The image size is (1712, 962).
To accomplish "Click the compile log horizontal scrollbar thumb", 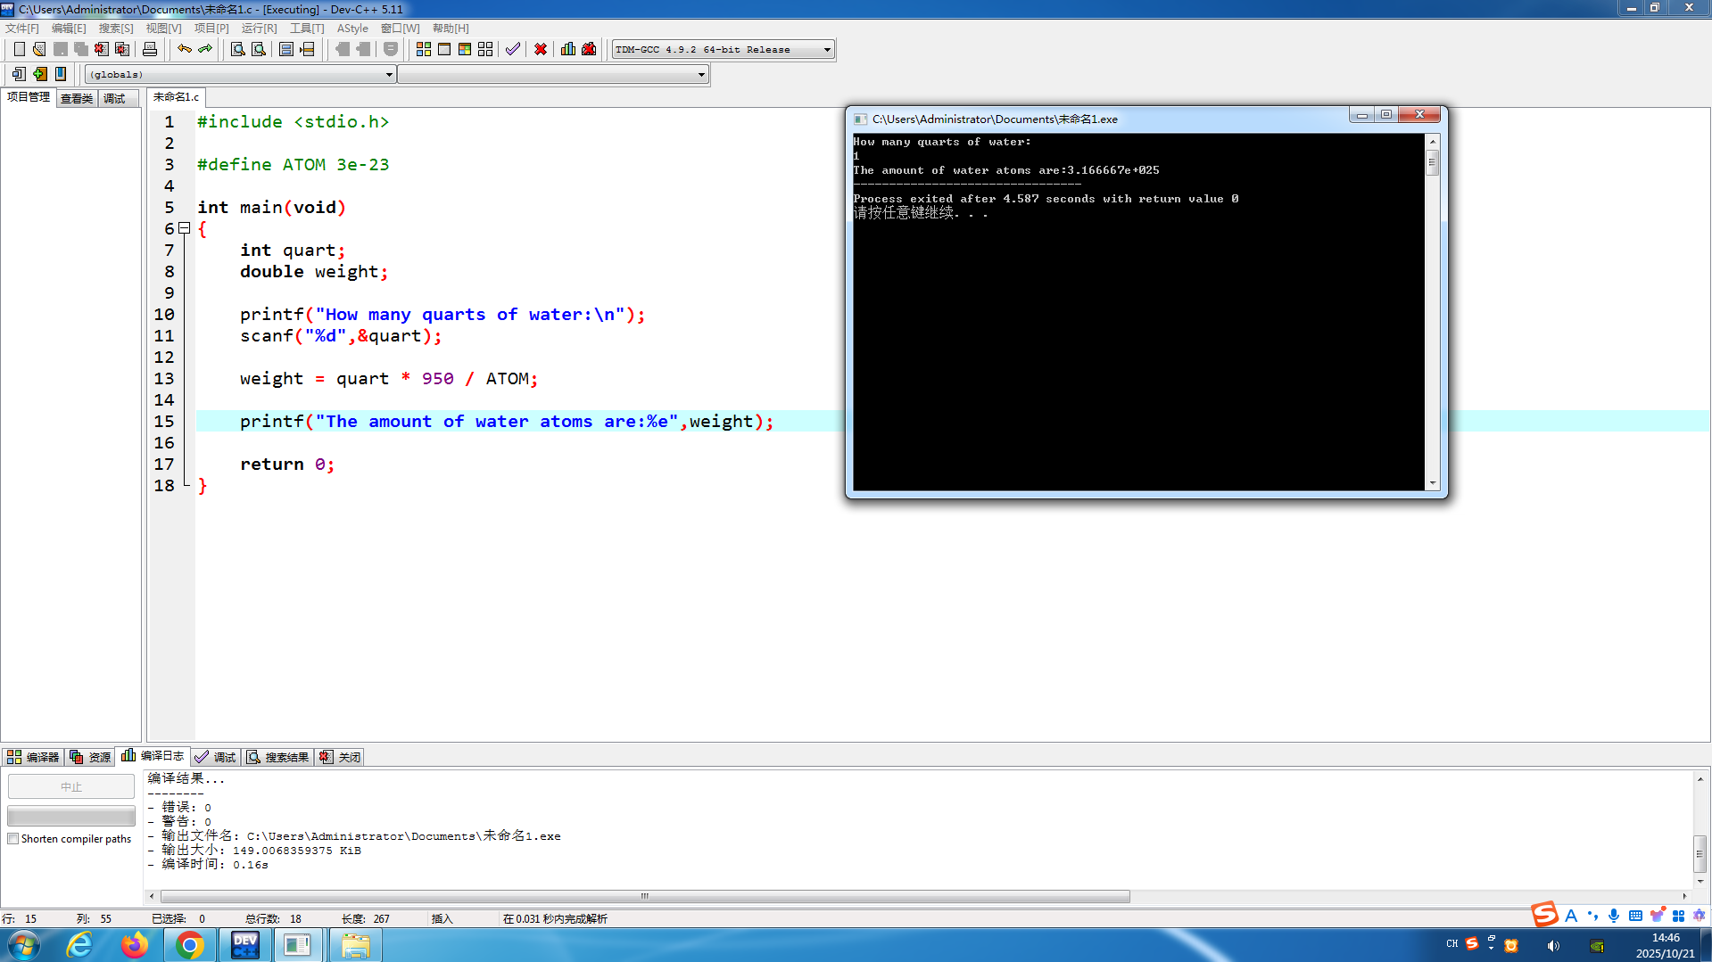I will pyautogui.click(x=644, y=896).
